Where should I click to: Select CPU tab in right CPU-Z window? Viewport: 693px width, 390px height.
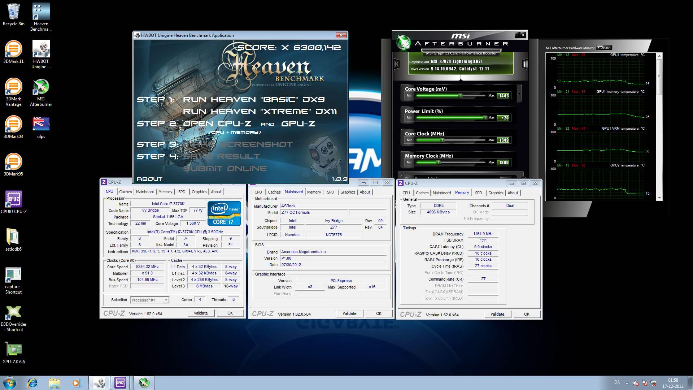[406, 193]
